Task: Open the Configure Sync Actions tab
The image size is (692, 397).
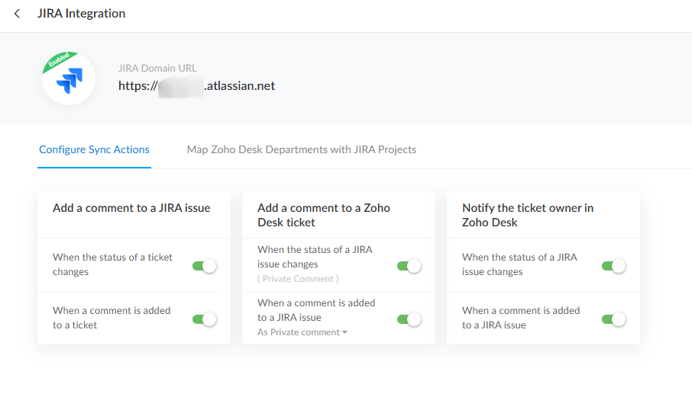Action: point(94,149)
